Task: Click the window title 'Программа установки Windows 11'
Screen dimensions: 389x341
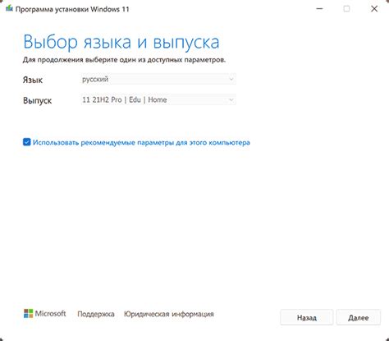Action: click(72, 9)
